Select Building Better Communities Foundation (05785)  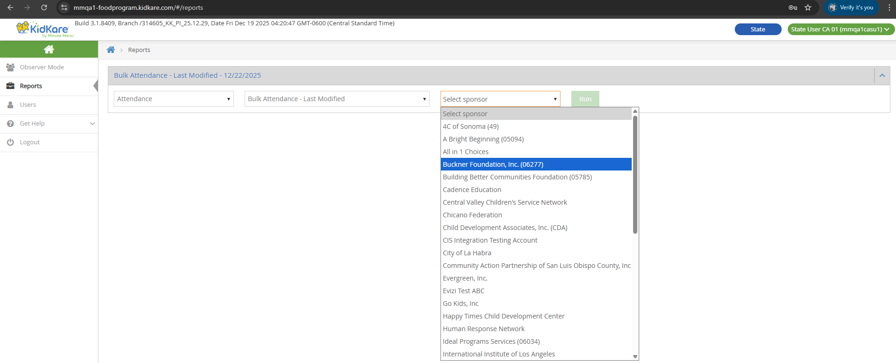click(536, 177)
